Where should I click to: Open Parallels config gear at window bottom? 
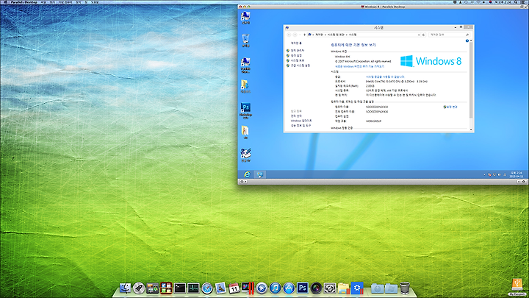pyautogui.click(x=242, y=182)
